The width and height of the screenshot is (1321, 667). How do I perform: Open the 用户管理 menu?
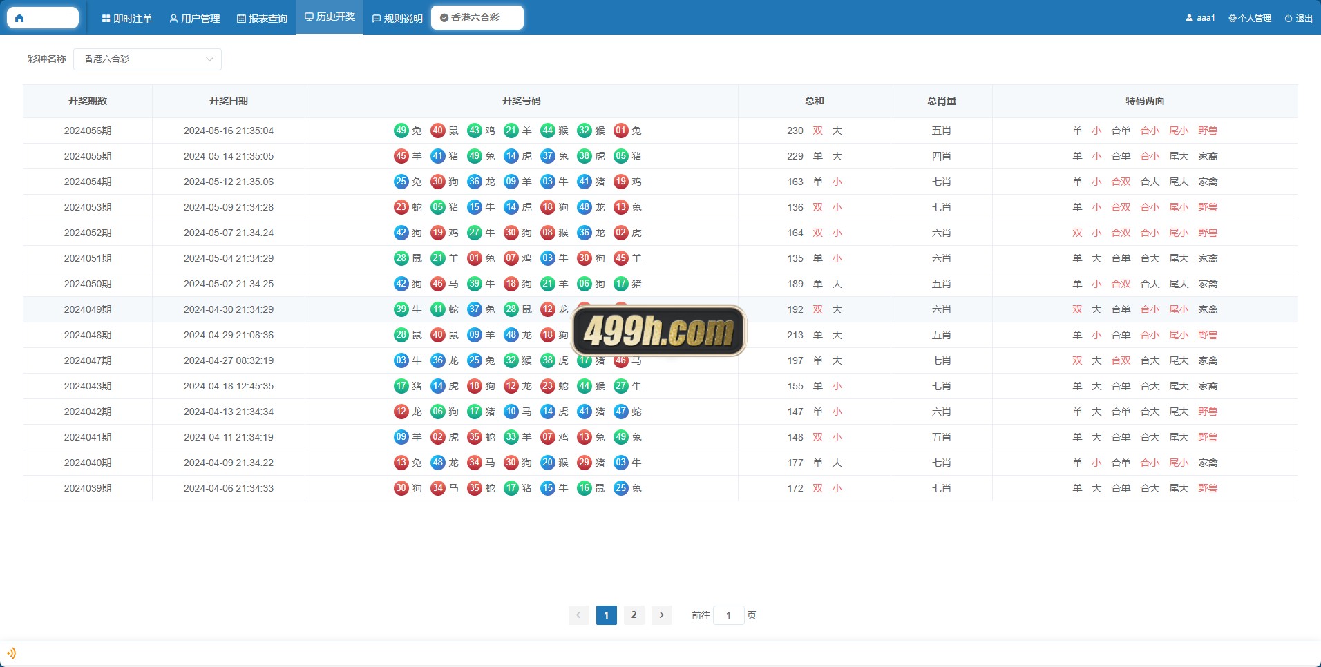[x=195, y=19]
